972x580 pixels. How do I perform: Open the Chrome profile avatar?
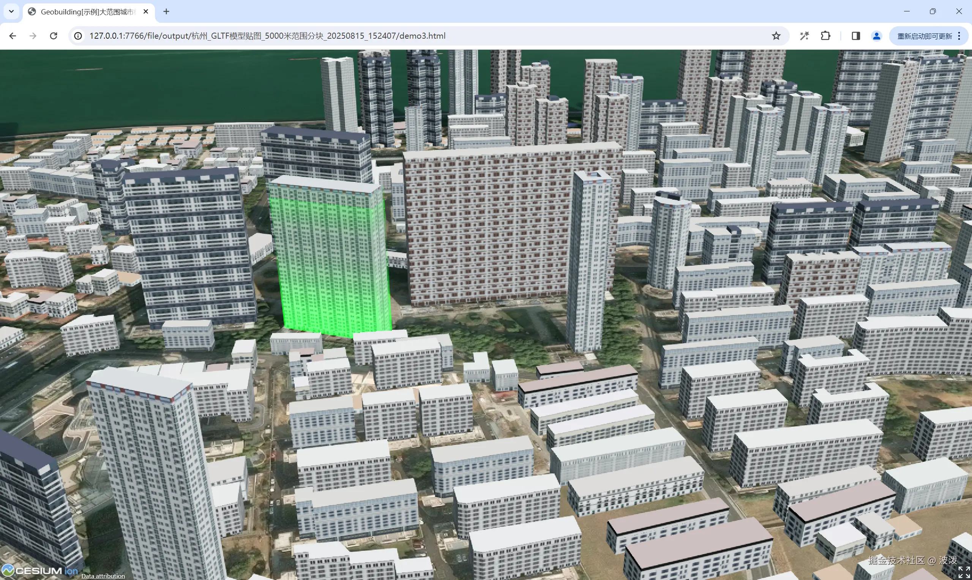[x=876, y=36]
